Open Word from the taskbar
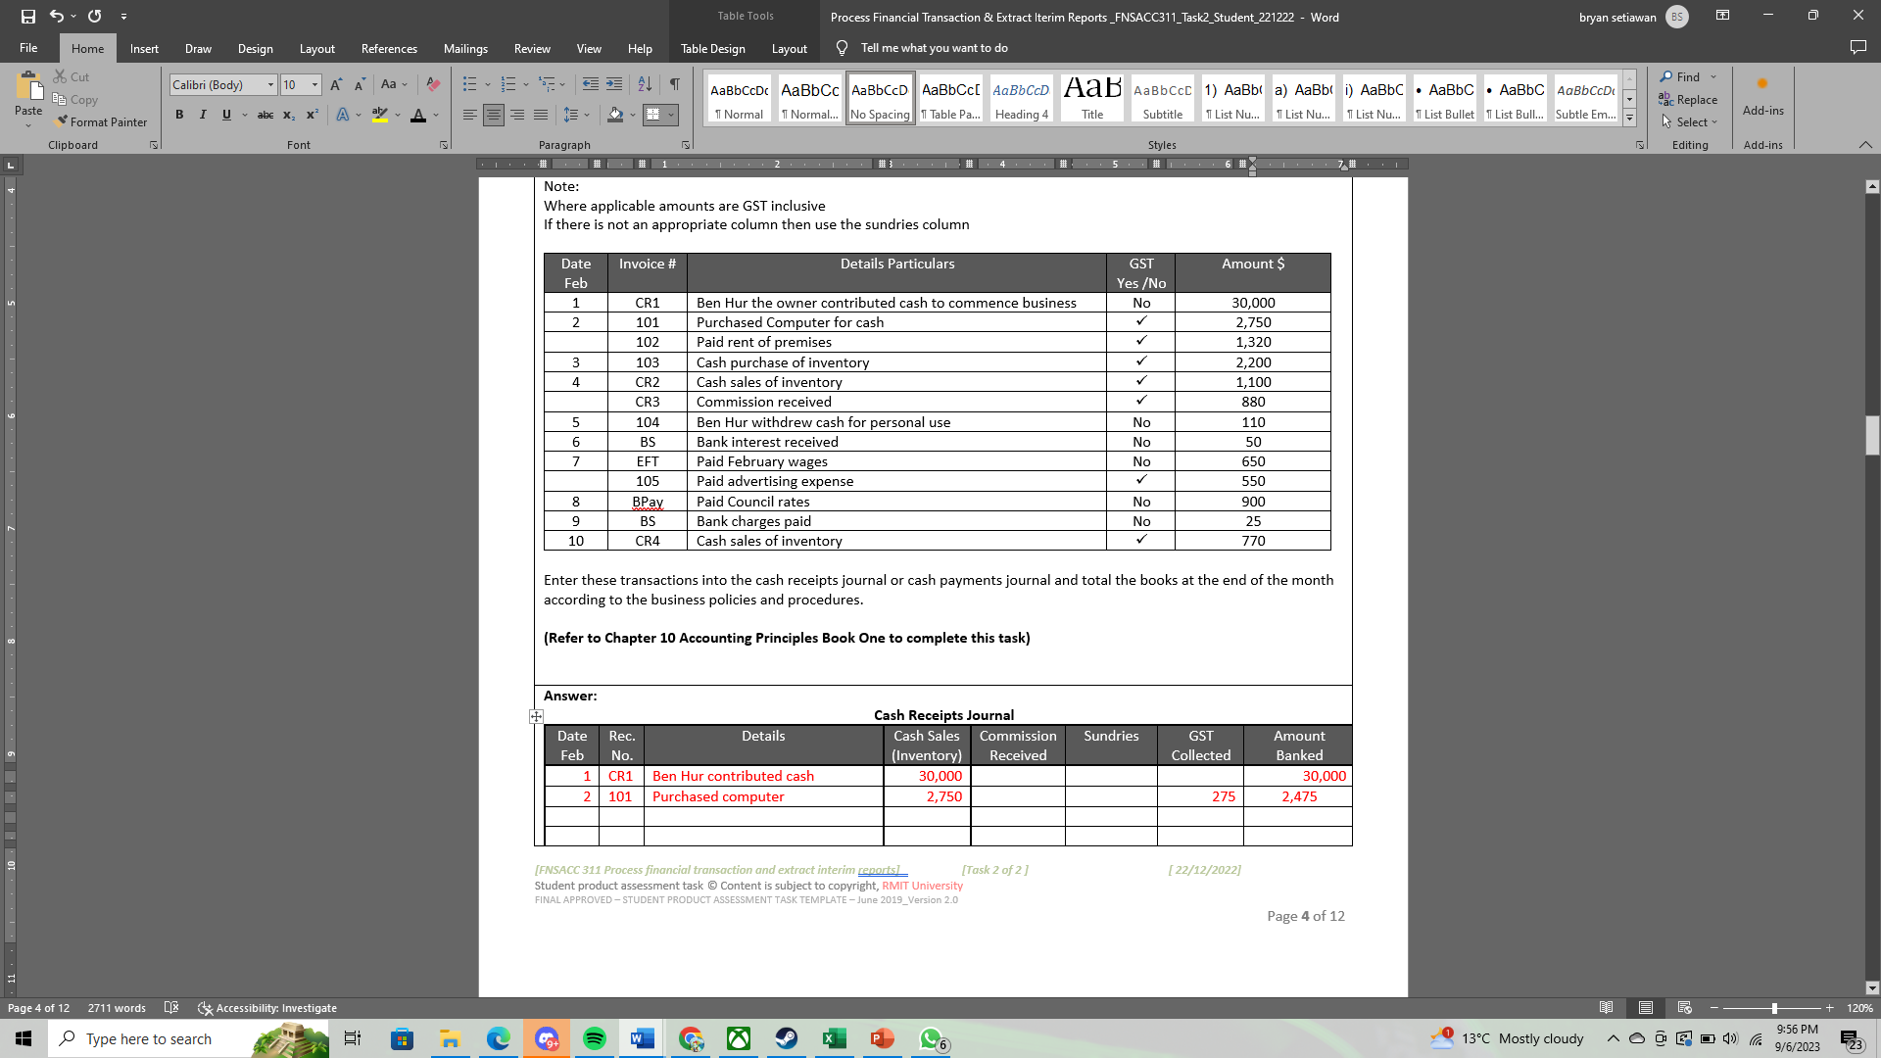Image resolution: width=1881 pixels, height=1058 pixels. [x=643, y=1038]
